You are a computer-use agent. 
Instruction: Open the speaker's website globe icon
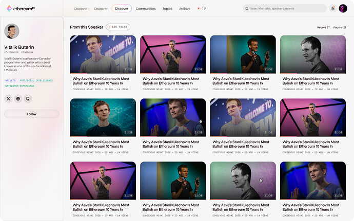coord(18,98)
